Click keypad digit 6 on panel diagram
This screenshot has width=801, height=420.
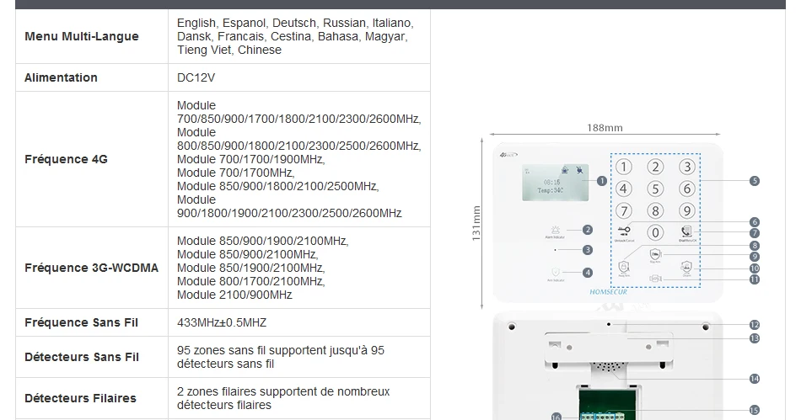coord(687,189)
